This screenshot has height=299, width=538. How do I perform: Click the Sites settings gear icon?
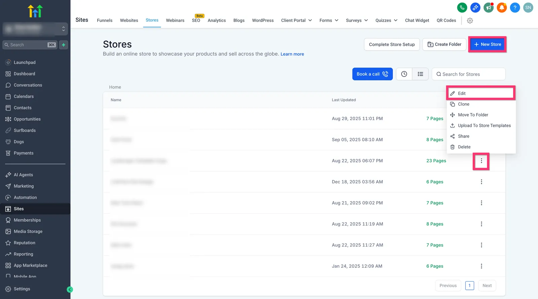pyautogui.click(x=470, y=21)
